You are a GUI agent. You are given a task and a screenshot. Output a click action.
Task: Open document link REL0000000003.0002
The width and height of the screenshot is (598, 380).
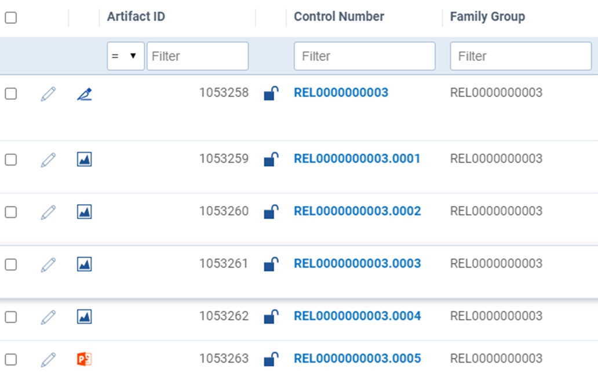click(x=358, y=211)
